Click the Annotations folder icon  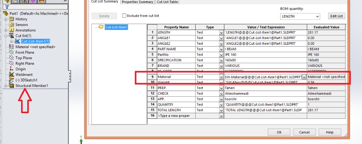coord(11,30)
